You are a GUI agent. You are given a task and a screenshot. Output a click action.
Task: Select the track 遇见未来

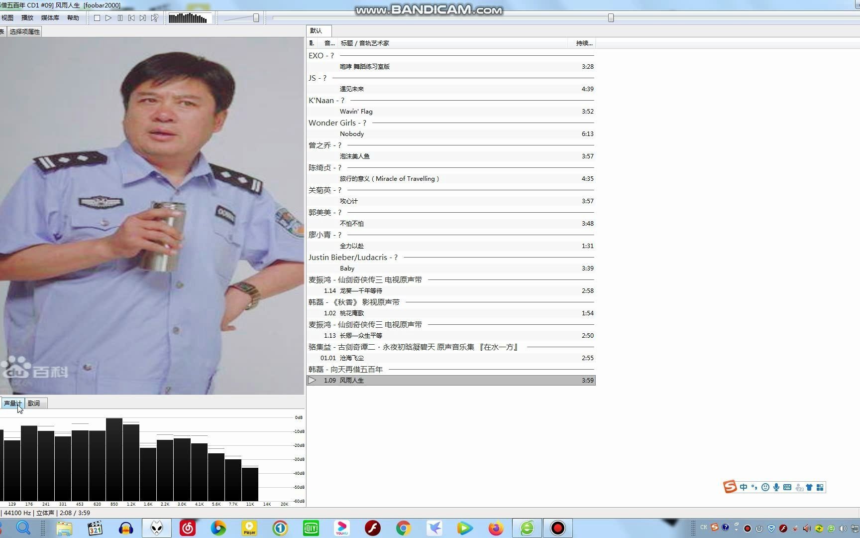(451, 89)
